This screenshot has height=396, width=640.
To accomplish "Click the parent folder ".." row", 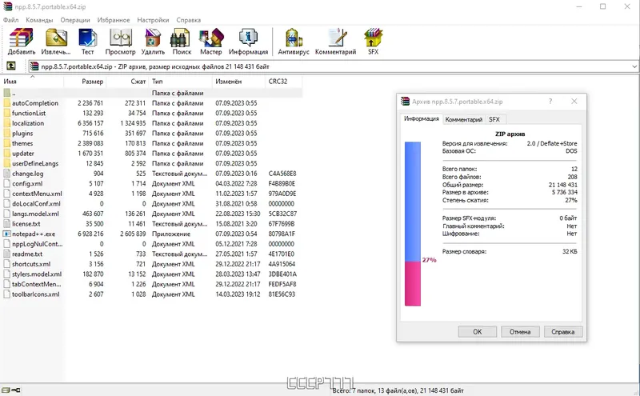I will click(x=152, y=93).
